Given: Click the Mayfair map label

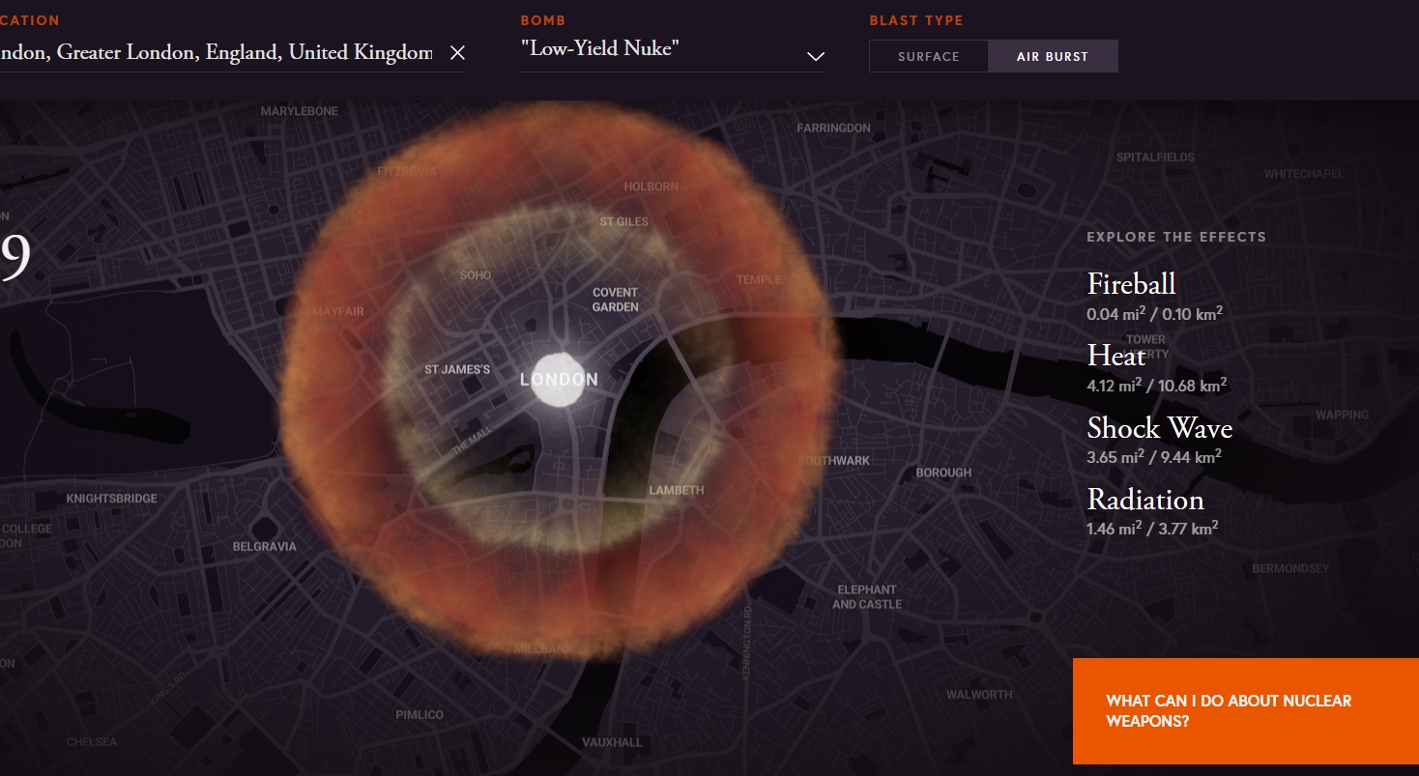Looking at the screenshot, I should pos(338,312).
